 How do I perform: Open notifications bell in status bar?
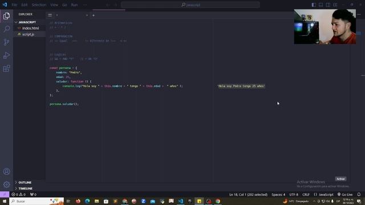[359, 194]
